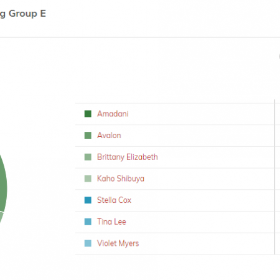The image size is (280, 280).
Task: Click blank space in Violet Myers row
Action: point(205,243)
